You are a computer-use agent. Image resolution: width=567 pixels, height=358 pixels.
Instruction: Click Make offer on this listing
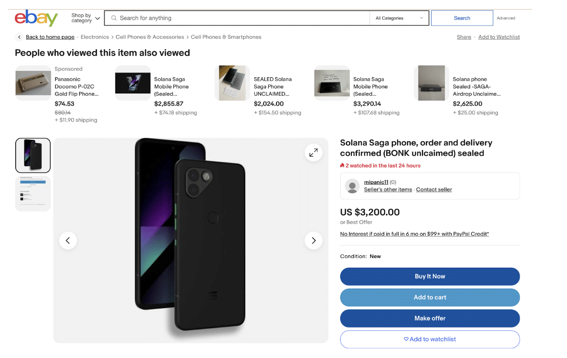tap(429, 318)
